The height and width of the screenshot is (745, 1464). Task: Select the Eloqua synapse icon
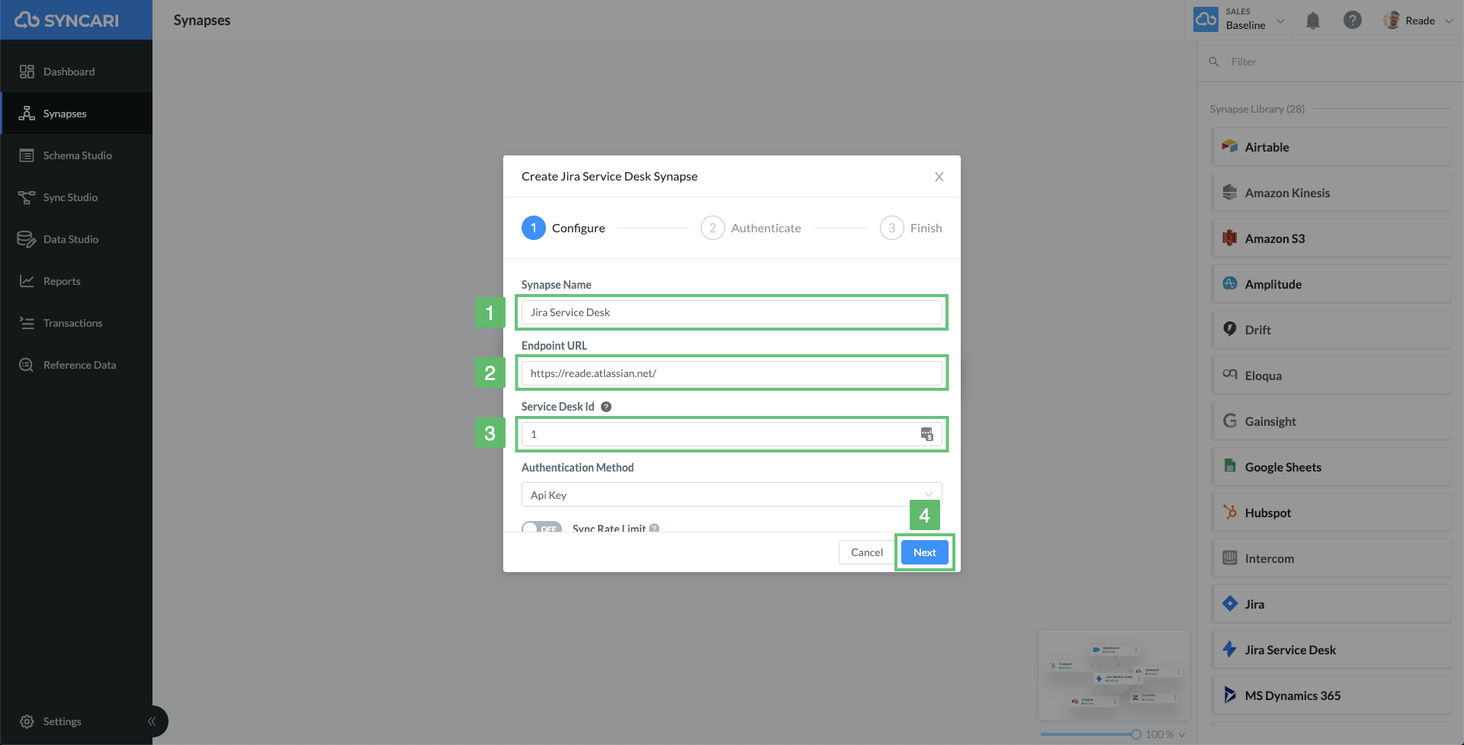click(x=1230, y=374)
